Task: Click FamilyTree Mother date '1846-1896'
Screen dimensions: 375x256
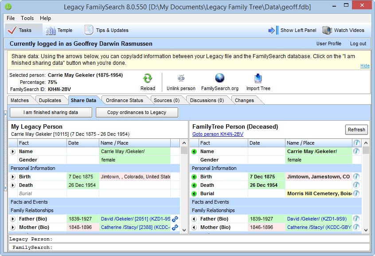Action: [x=266, y=227]
